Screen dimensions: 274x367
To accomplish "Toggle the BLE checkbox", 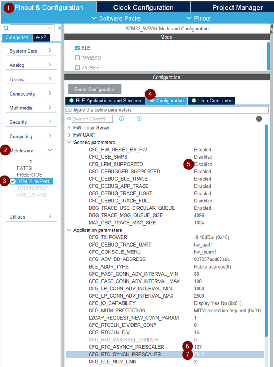I will coord(77,48).
